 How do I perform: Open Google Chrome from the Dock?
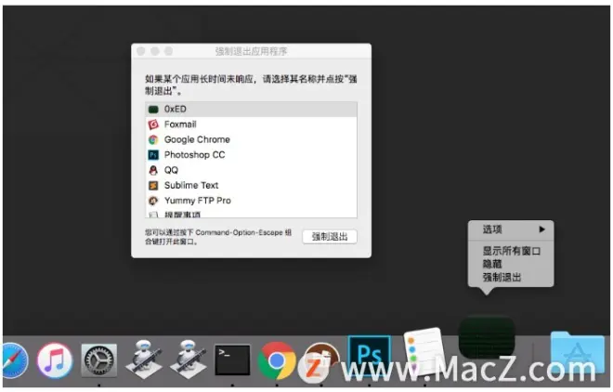click(277, 360)
